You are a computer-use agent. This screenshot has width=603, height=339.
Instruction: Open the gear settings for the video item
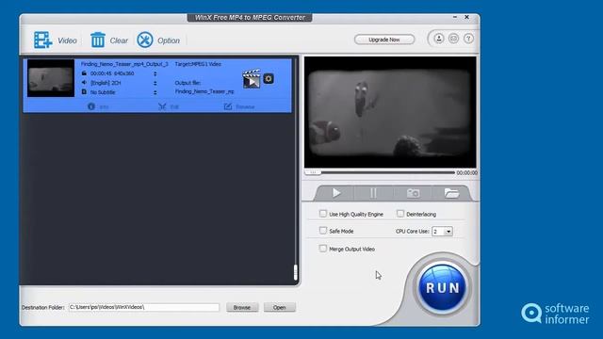269,79
